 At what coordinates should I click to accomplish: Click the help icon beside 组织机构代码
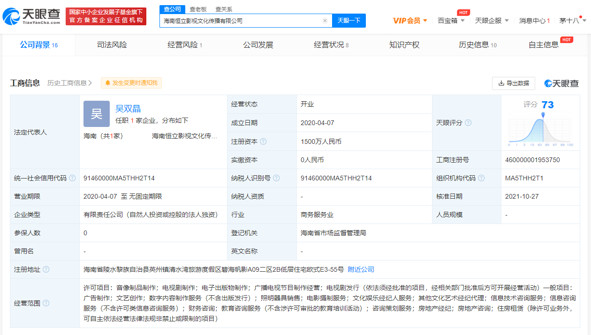[x=481, y=178]
